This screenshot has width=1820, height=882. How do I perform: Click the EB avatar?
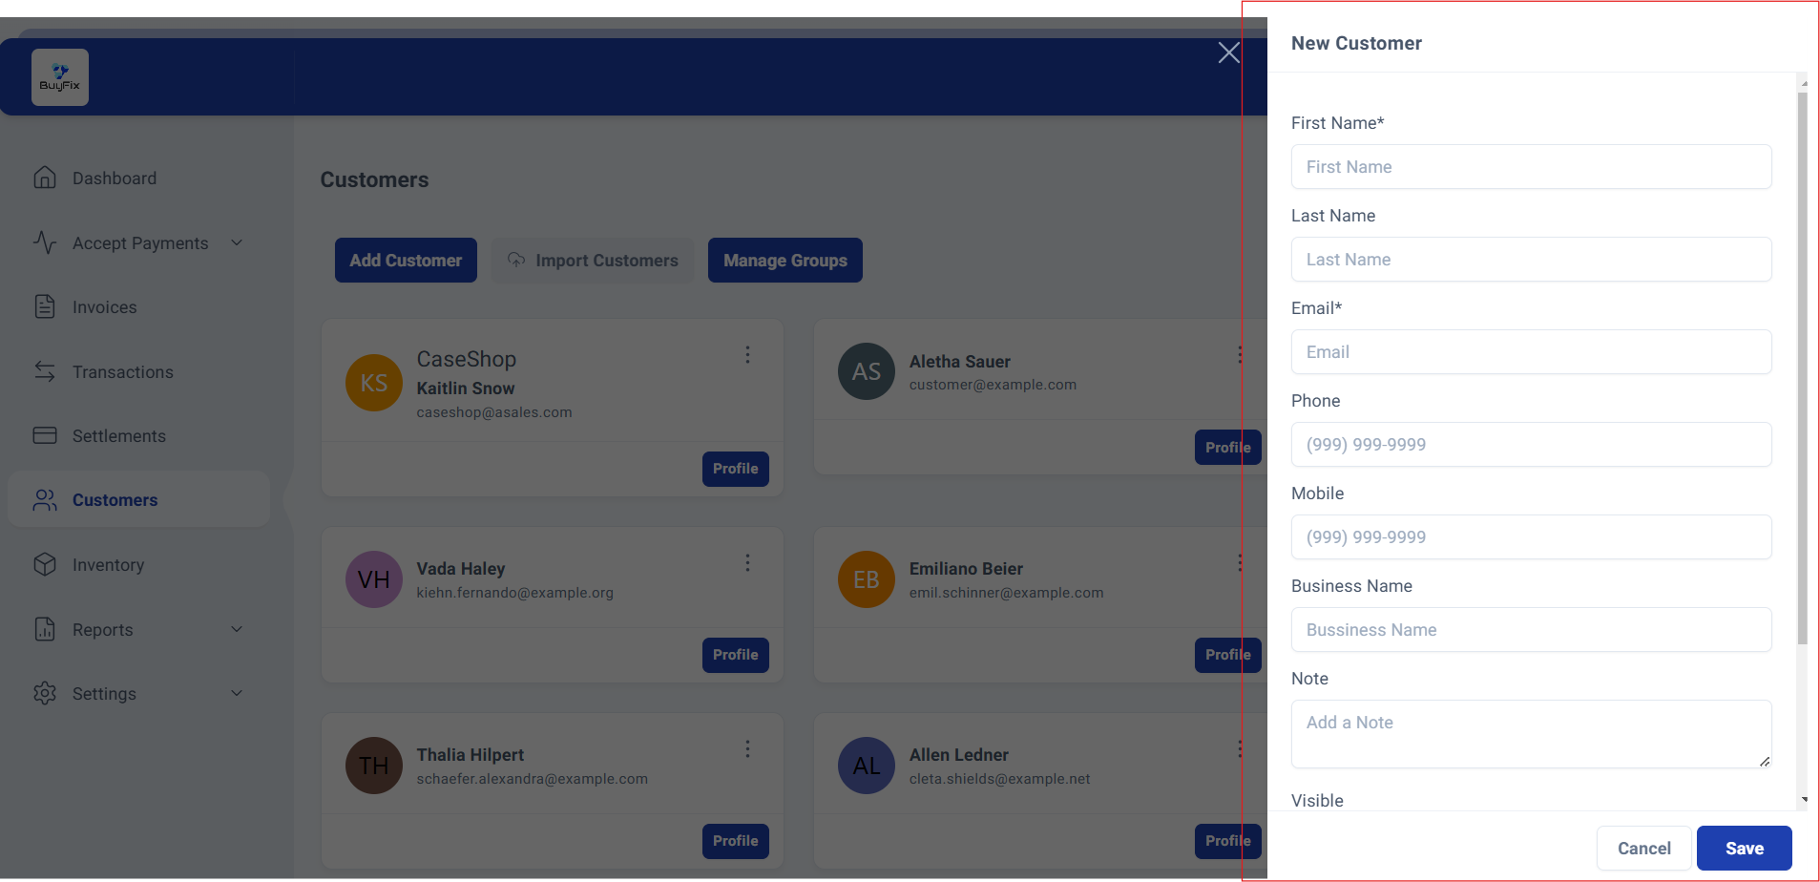[867, 579]
